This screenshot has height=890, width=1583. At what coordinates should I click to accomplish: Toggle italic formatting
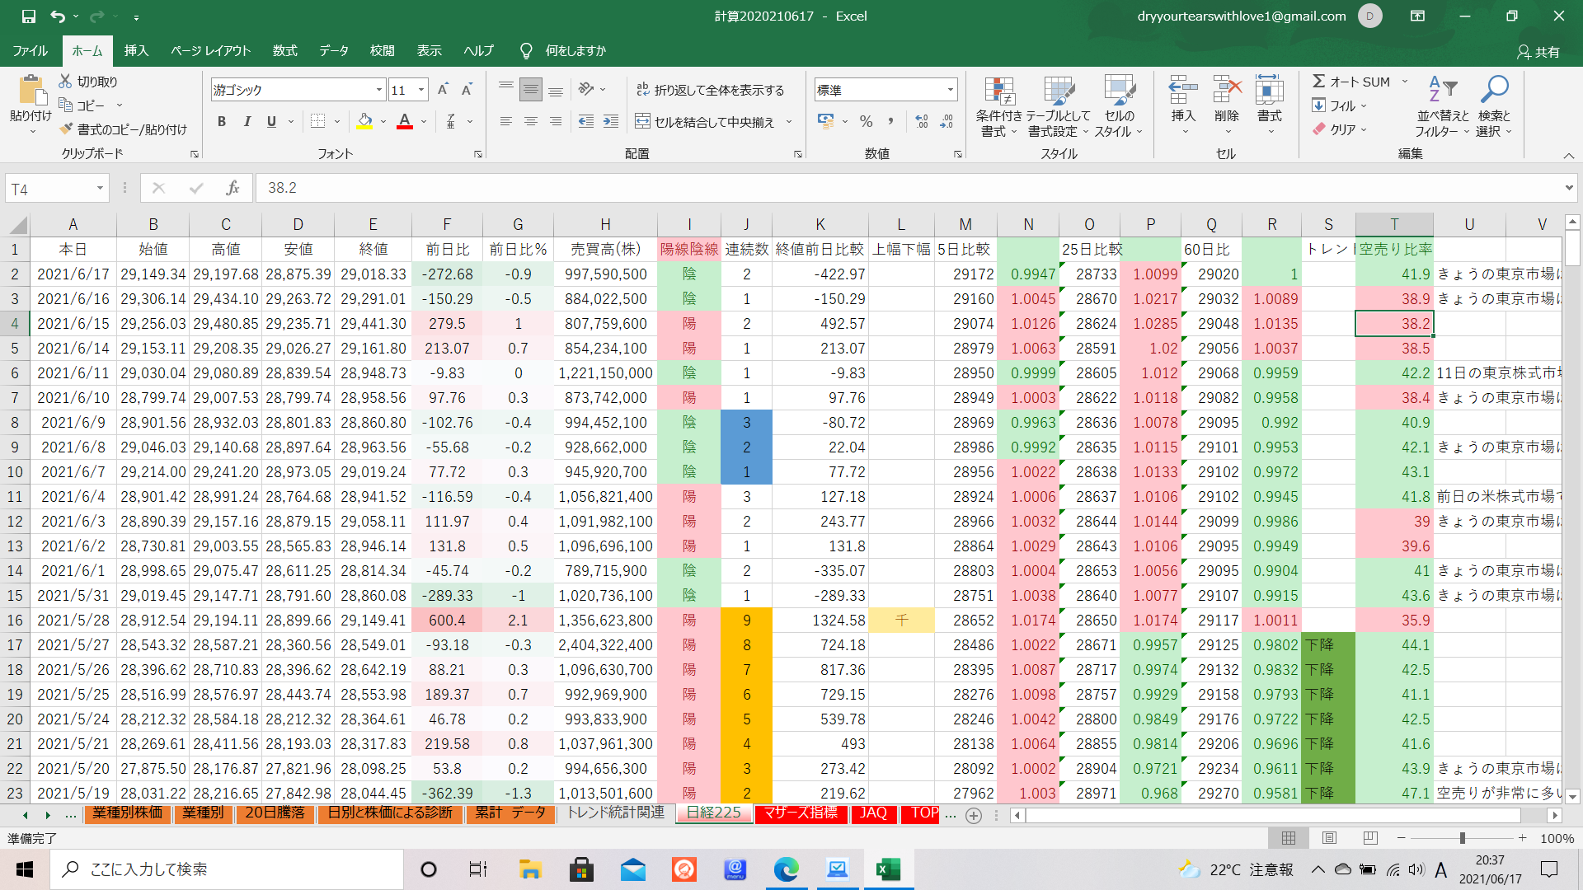click(x=247, y=121)
